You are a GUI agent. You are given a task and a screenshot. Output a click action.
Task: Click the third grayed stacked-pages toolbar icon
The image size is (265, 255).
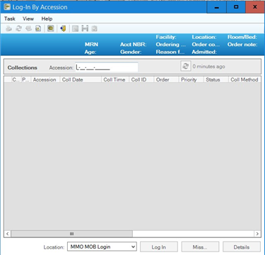pos(28,28)
